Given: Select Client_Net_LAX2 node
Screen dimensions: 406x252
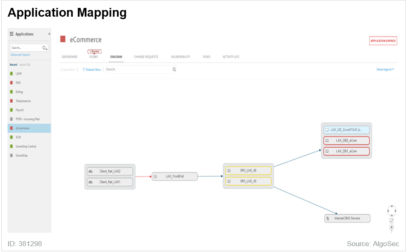Looking at the screenshot, I should [110, 171].
